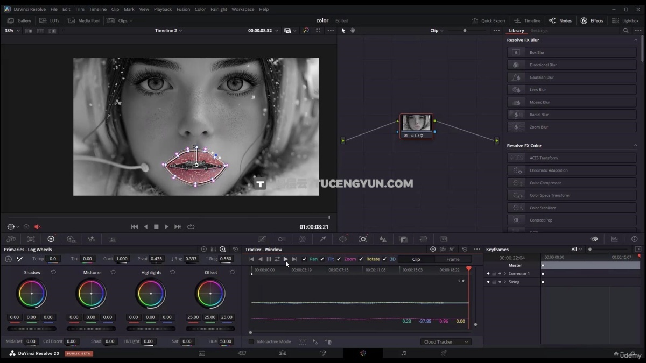Open the Playback menu
The height and width of the screenshot is (363, 646).
(x=163, y=9)
